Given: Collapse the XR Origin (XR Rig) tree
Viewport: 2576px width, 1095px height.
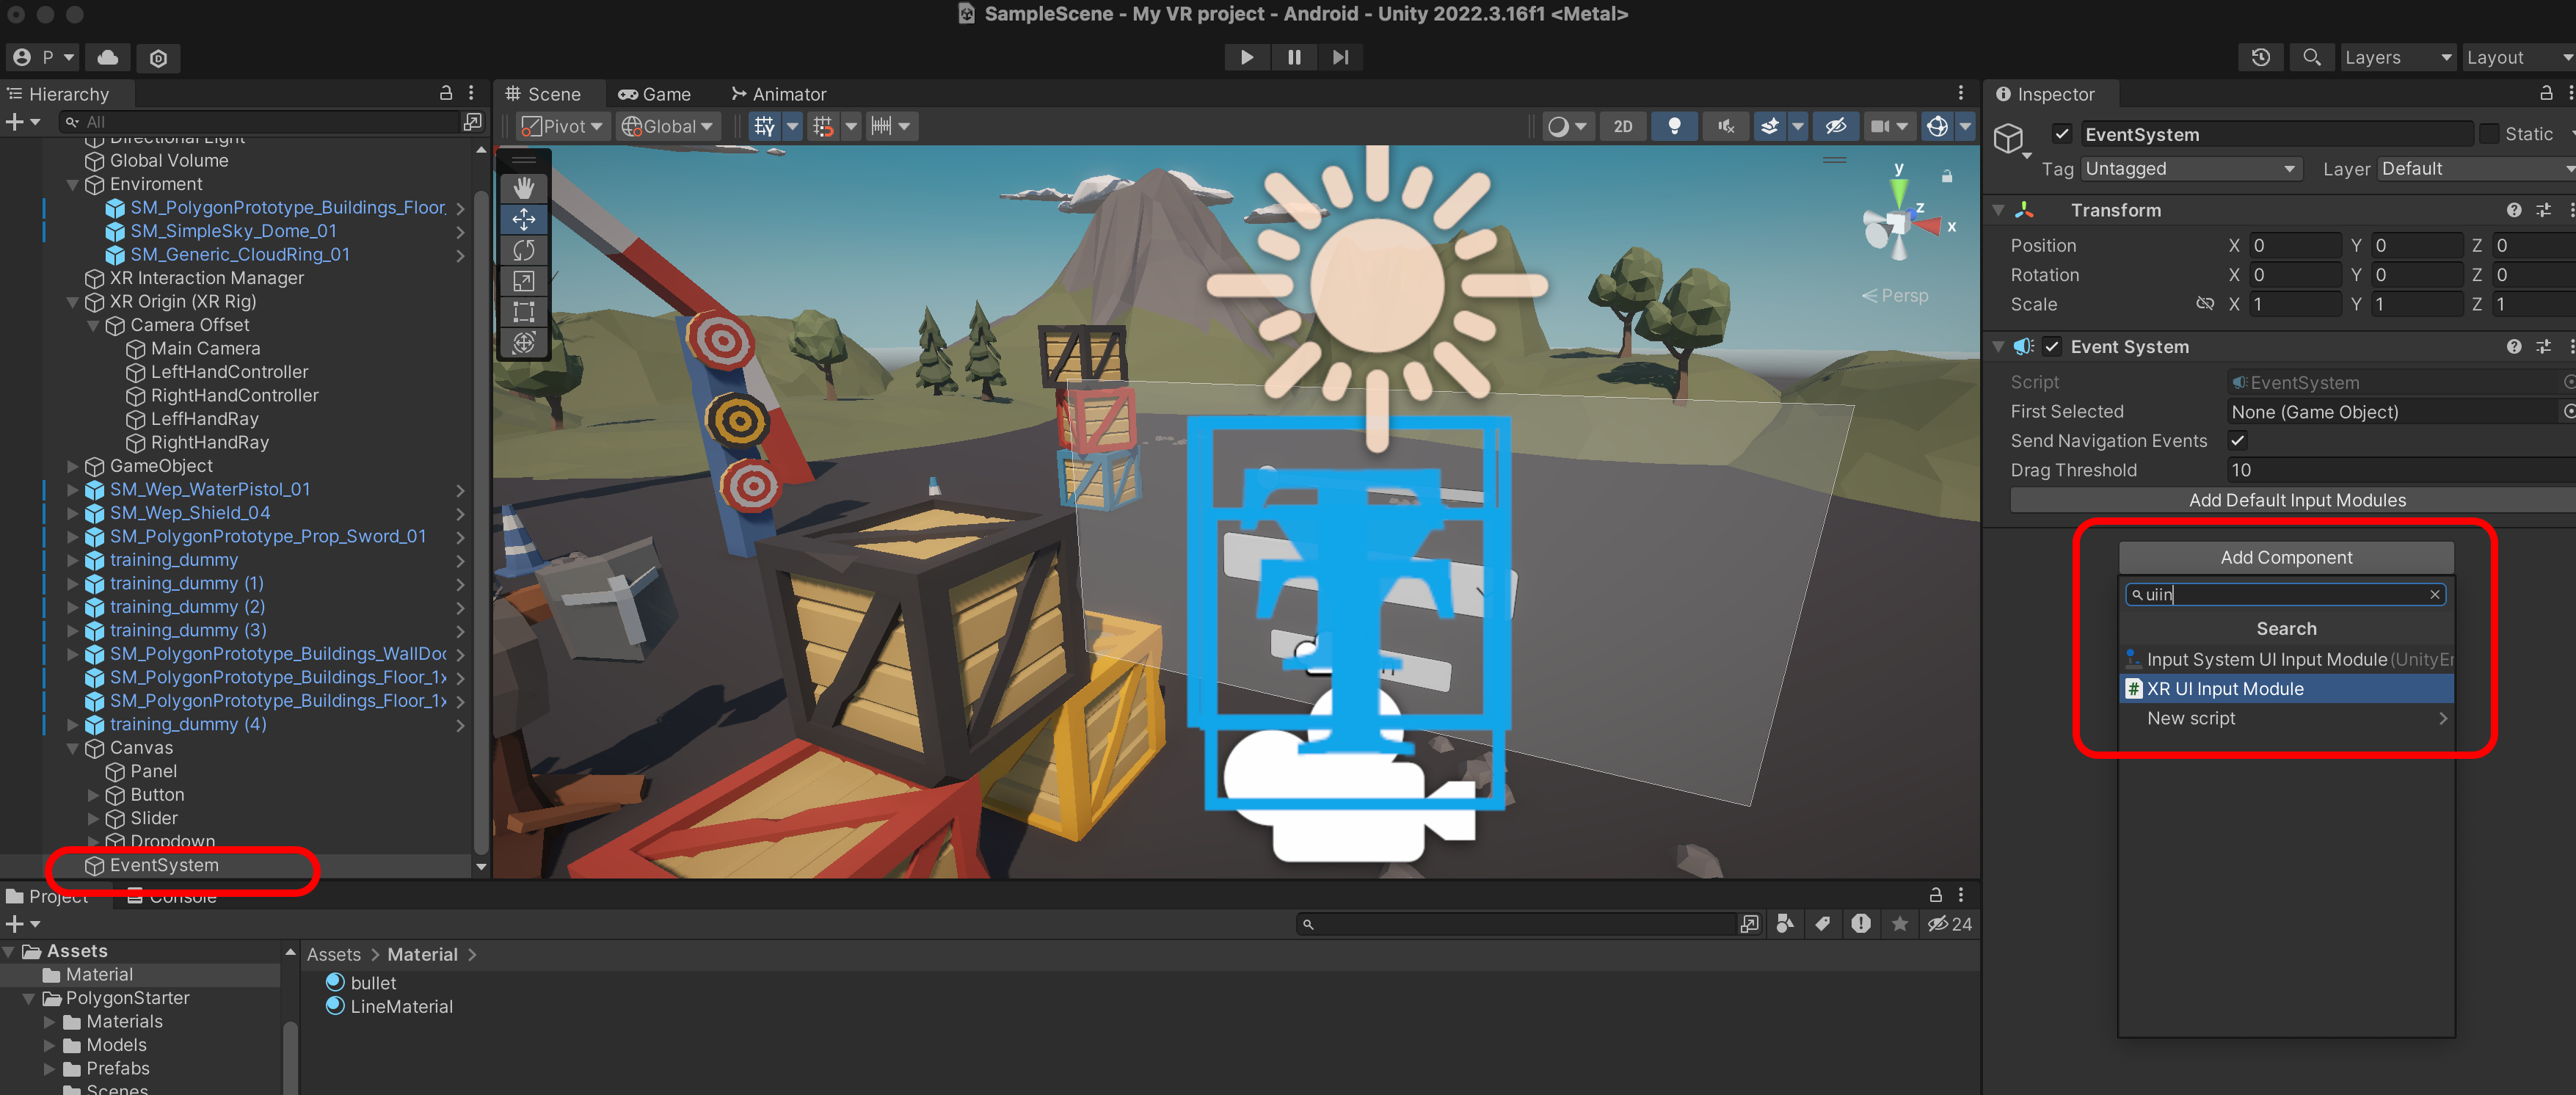Looking at the screenshot, I should coord(72,302).
